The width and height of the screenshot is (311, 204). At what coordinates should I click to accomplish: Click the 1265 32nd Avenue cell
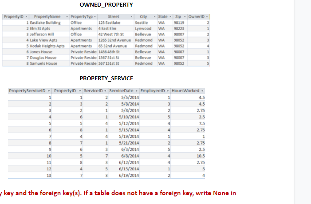116,40
